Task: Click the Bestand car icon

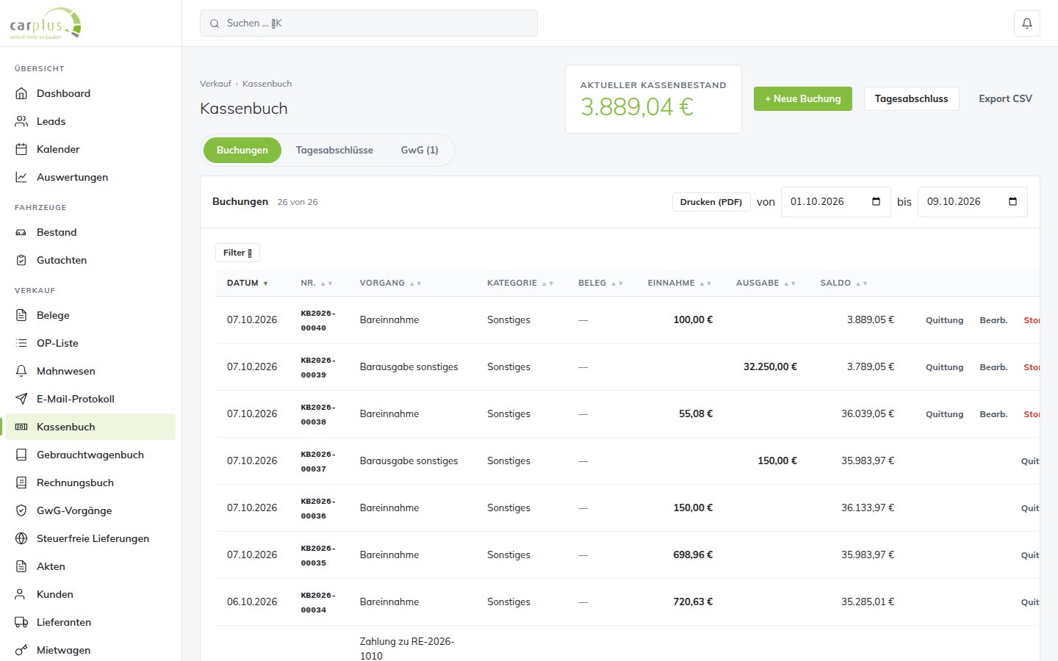Action: pyautogui.click(x=21, y=232)
